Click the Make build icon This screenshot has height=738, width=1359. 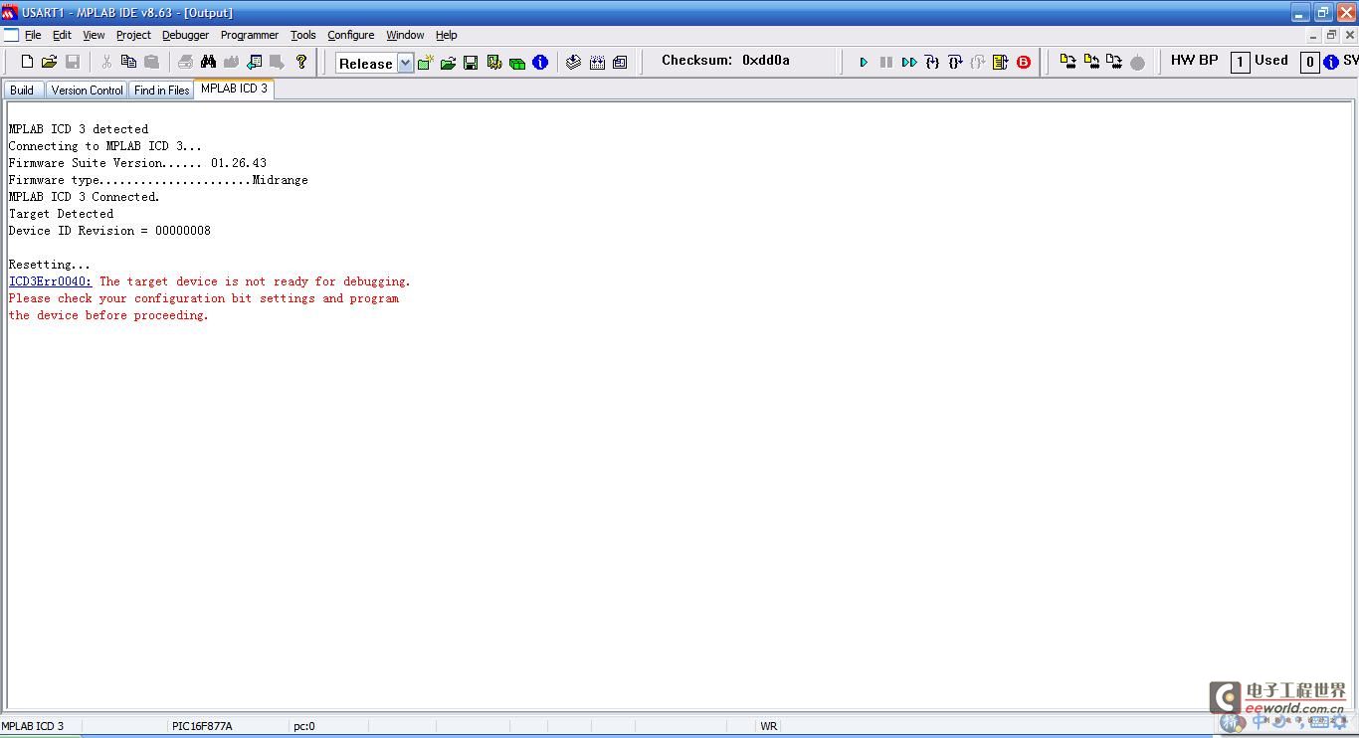tap(573, 62)
